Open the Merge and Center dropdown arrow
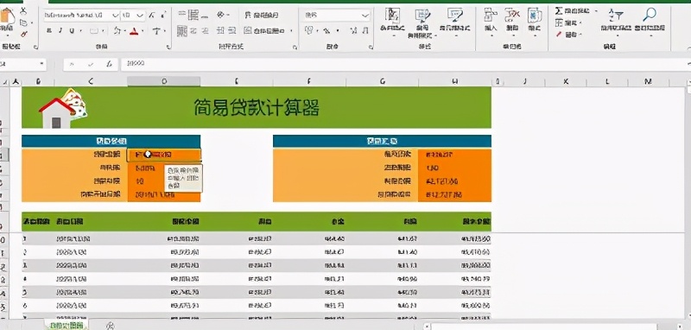The height and width of the screenshot is (330, 691). [291, 31]
